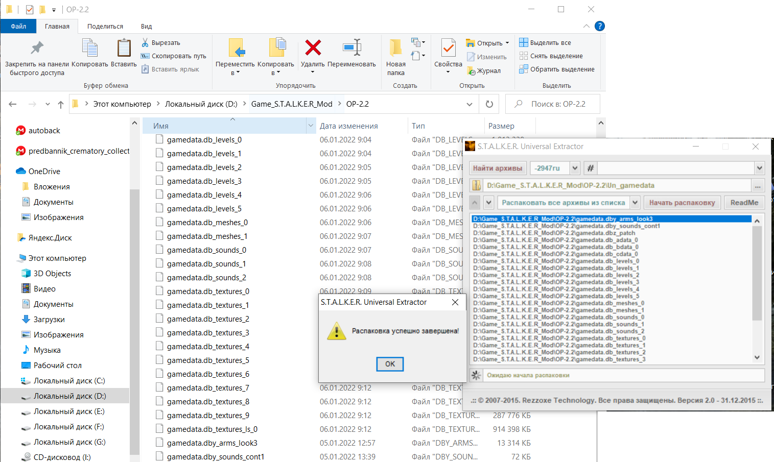Click Clear selection (Снять выделение)

[551, 56]
